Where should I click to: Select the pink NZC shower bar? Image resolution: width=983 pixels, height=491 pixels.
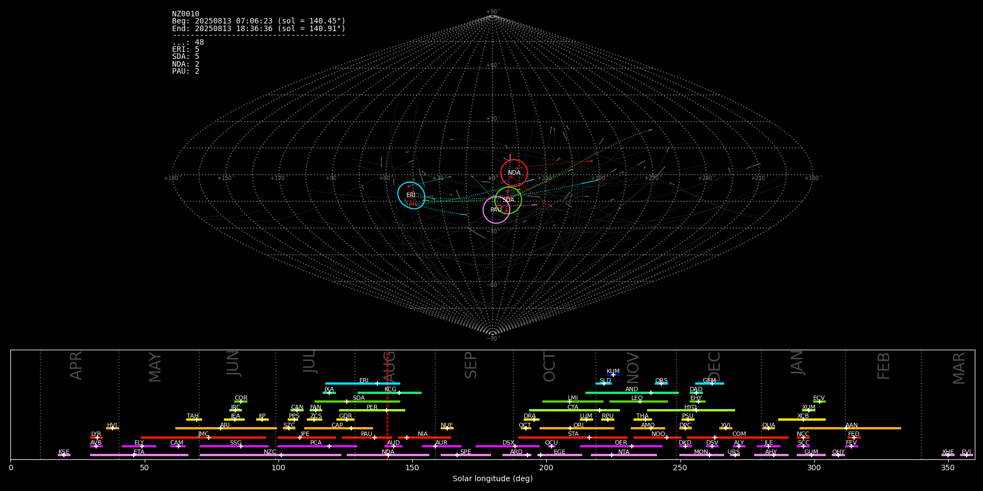pyautogui.click(x=270, y=455)
